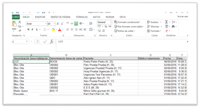The width and height of the screenshot is (200, 108).
Task: Click the formula bar confirm checkmark
Action: point(45,42)
